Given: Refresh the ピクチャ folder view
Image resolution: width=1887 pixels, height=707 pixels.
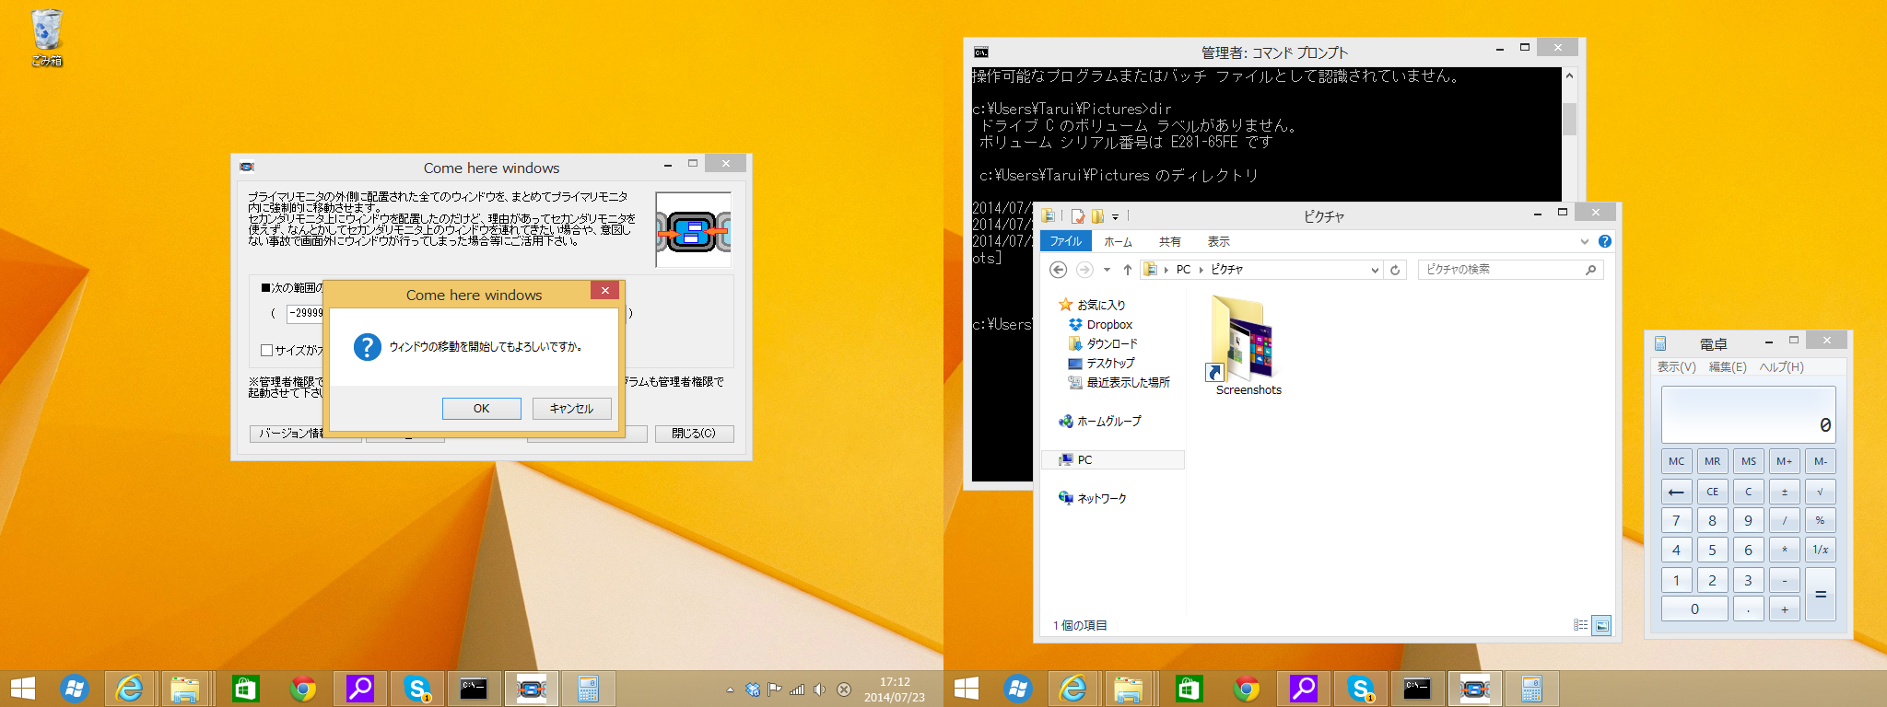Looking at the screenshot, I should pyautogui.click(x=1395, y=270).
